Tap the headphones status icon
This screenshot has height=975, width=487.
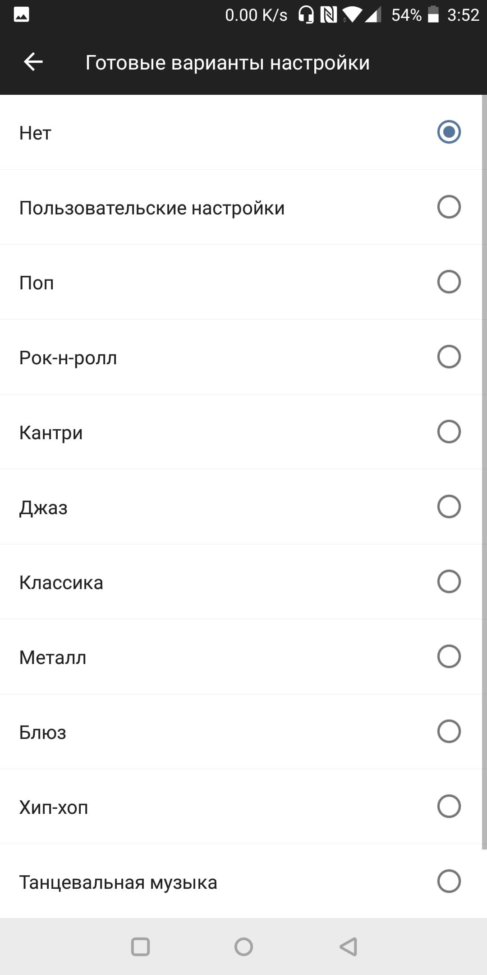[306, 15]
